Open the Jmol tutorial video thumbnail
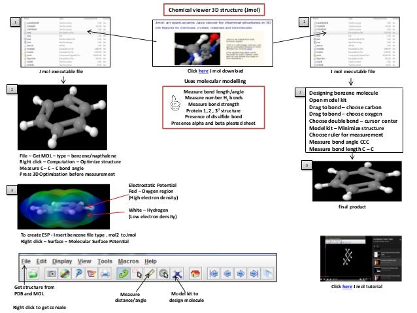Screen dimensions: 417x313 [361, 259]
